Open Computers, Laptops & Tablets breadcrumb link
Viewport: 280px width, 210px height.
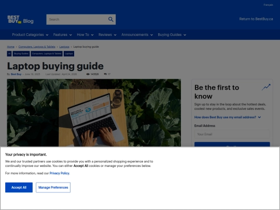coord(37,47)
